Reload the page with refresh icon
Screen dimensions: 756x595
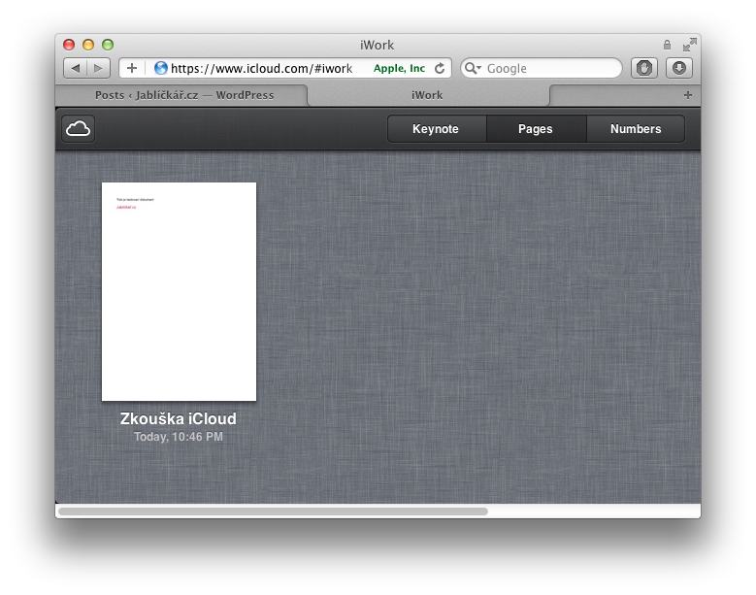point(440,69)
